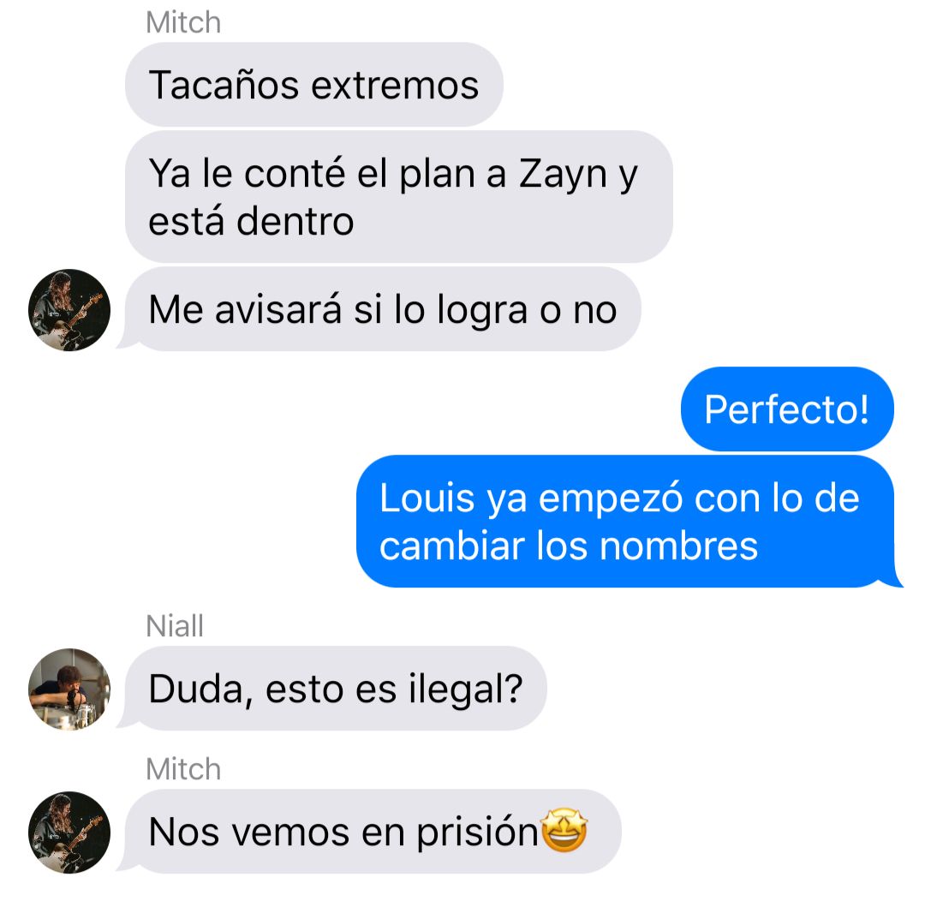Click the word 'Zayn' in Mitch's message

[x=563, y=176]
